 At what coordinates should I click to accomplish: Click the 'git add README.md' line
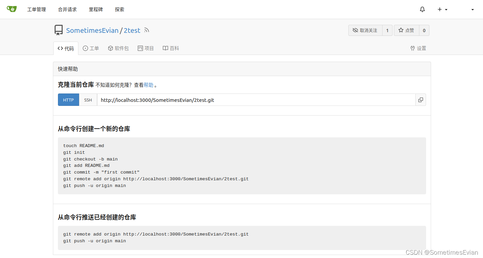(x=86, y=166)
